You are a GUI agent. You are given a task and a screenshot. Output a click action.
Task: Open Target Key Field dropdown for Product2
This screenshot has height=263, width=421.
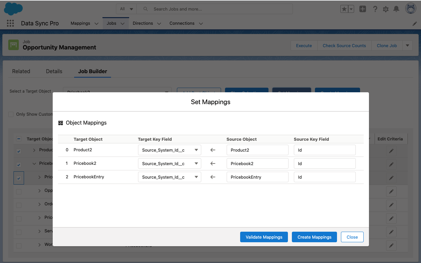click(x=169, y=150)
